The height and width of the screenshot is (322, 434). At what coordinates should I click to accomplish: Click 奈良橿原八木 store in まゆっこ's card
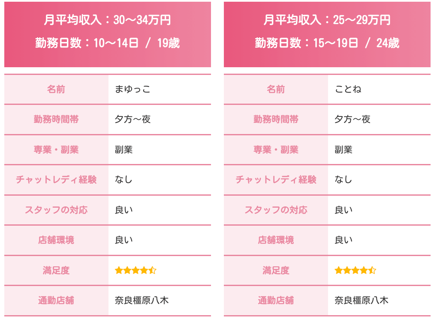[x=142, y=300]
